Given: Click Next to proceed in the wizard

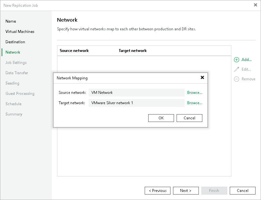Looking at the screenshot, I should 186,190.
